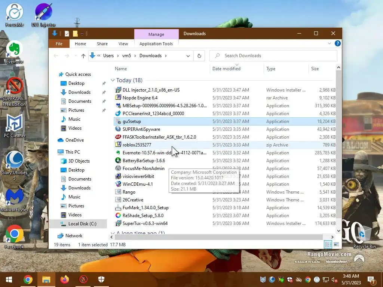
Task: Sort by Type column header
Action: coord(286,69)
